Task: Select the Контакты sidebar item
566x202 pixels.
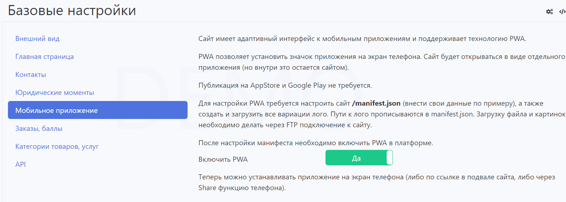Action: [31, 74]
